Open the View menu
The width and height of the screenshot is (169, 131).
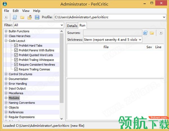pyautogui.click(x=26, y=11)
